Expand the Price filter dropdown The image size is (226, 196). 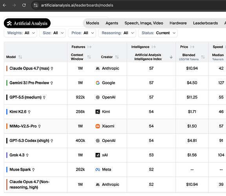(82, 33)
